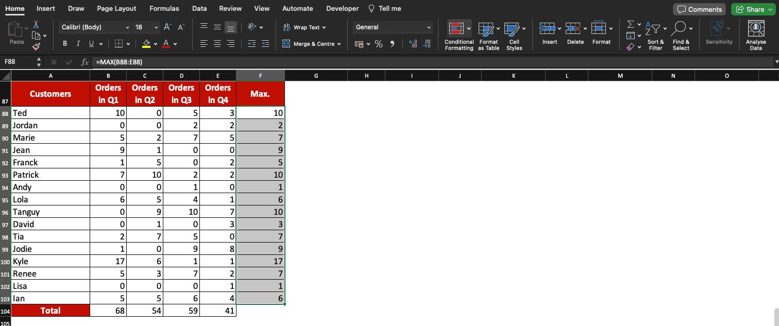This screenshot has width=779, height=326.
Task: Enable Wrap Text for selected cells
Action: (306, 27)
